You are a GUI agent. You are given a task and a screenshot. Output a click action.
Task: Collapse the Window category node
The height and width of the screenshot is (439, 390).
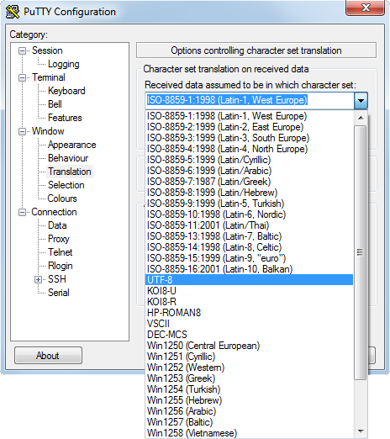tap(22, 131)
